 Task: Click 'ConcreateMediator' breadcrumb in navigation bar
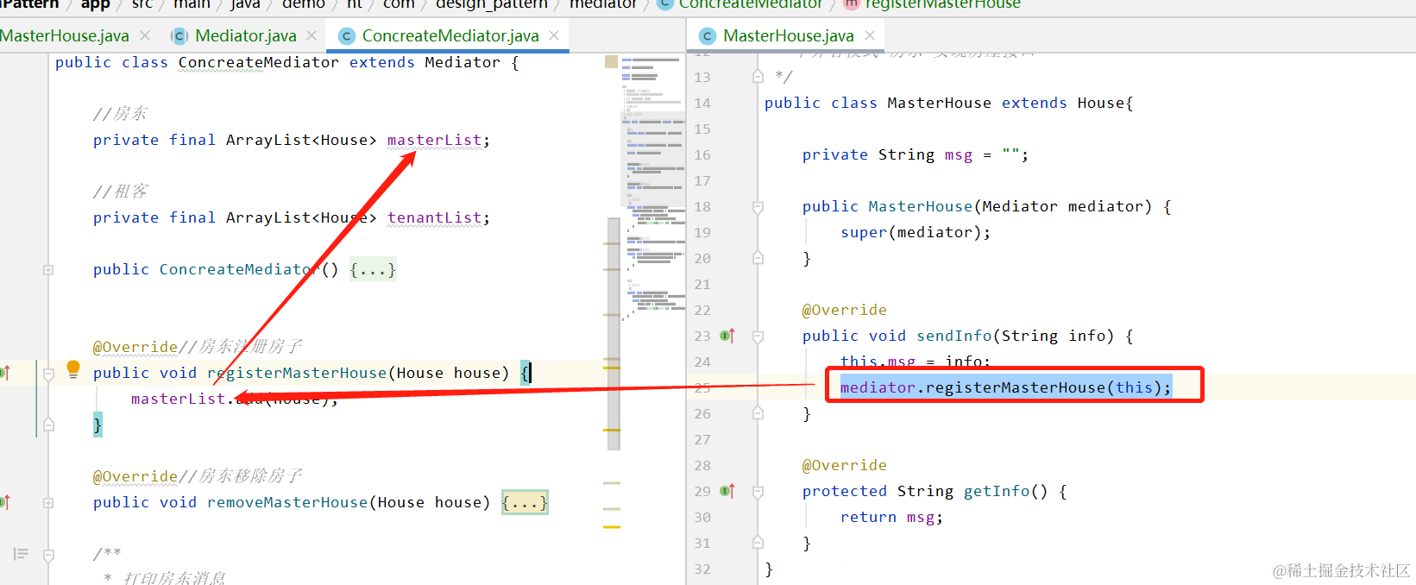coord(751,4)
